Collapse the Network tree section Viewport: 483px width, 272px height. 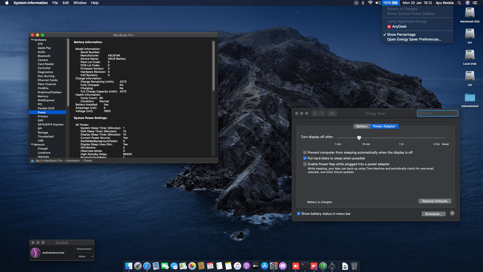pos(32,145)
